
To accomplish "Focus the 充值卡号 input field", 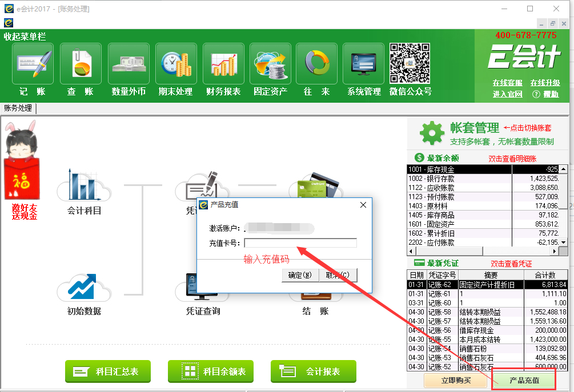I will tap(300, 243).
